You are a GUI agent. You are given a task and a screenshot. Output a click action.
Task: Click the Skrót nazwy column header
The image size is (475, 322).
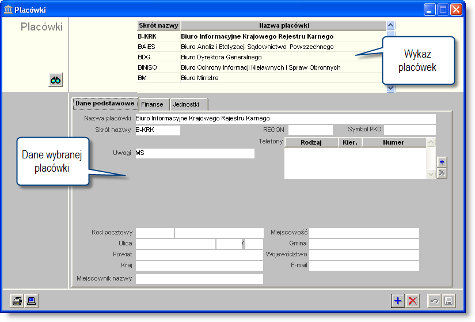[158, 25]
